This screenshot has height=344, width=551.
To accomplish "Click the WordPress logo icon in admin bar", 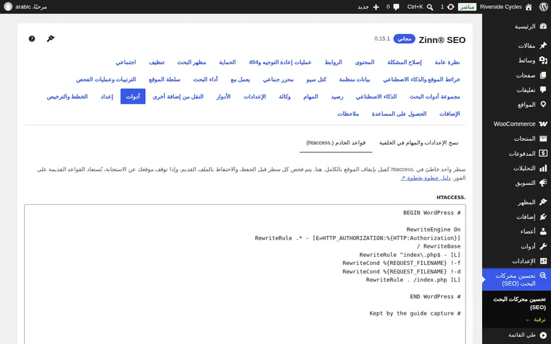I will pyautogui.click(x=544, y=7).
